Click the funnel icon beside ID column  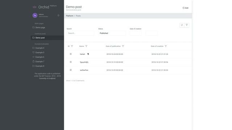point(72,46)
